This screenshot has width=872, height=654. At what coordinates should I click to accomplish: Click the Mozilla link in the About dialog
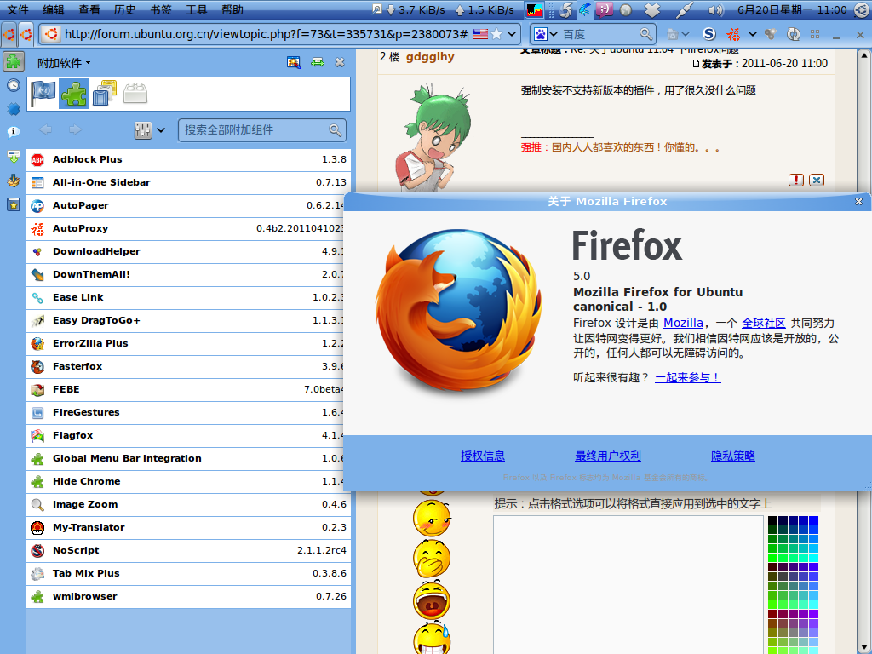pos(683,323)
